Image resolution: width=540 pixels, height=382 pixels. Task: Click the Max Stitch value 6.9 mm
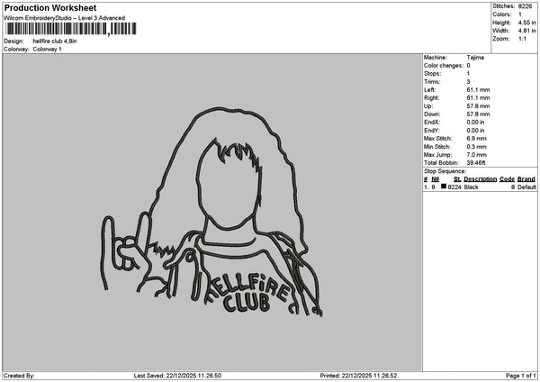coord(477,139)
